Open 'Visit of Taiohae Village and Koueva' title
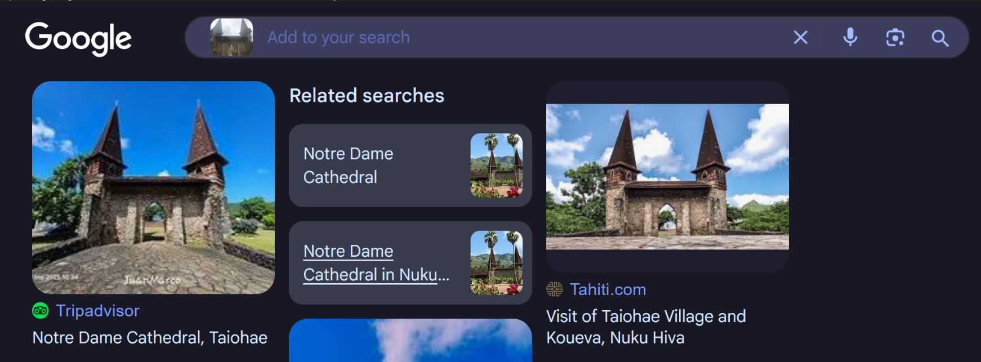Screen dimensions: 981x362 tap(646, 327)
